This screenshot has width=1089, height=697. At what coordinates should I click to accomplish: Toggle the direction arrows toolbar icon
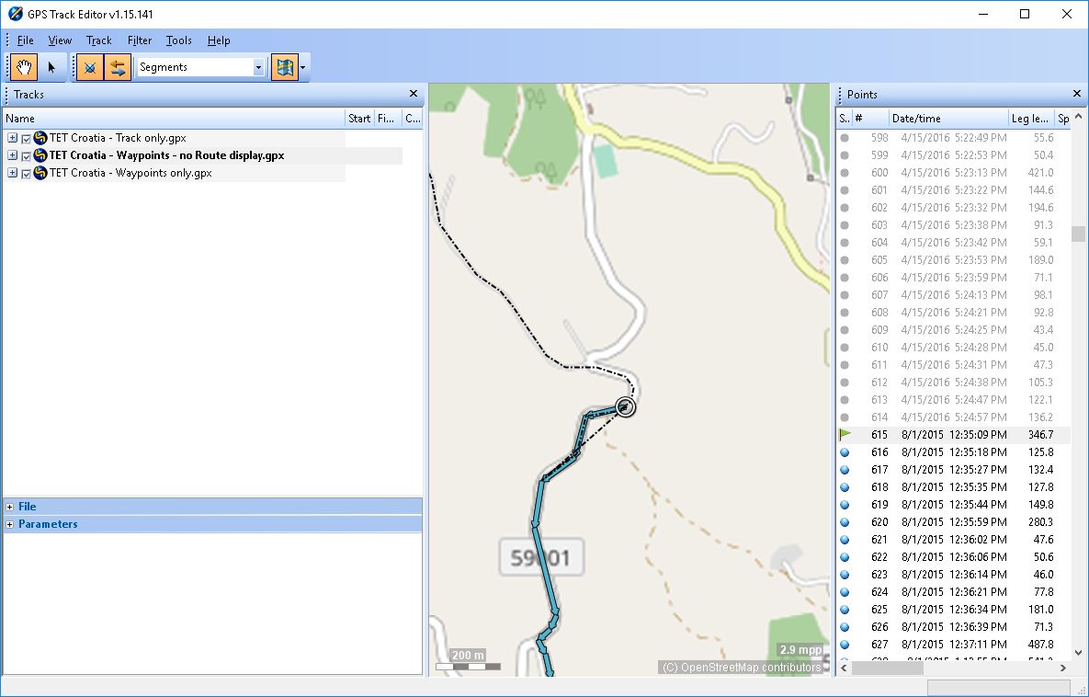point(117,67)
